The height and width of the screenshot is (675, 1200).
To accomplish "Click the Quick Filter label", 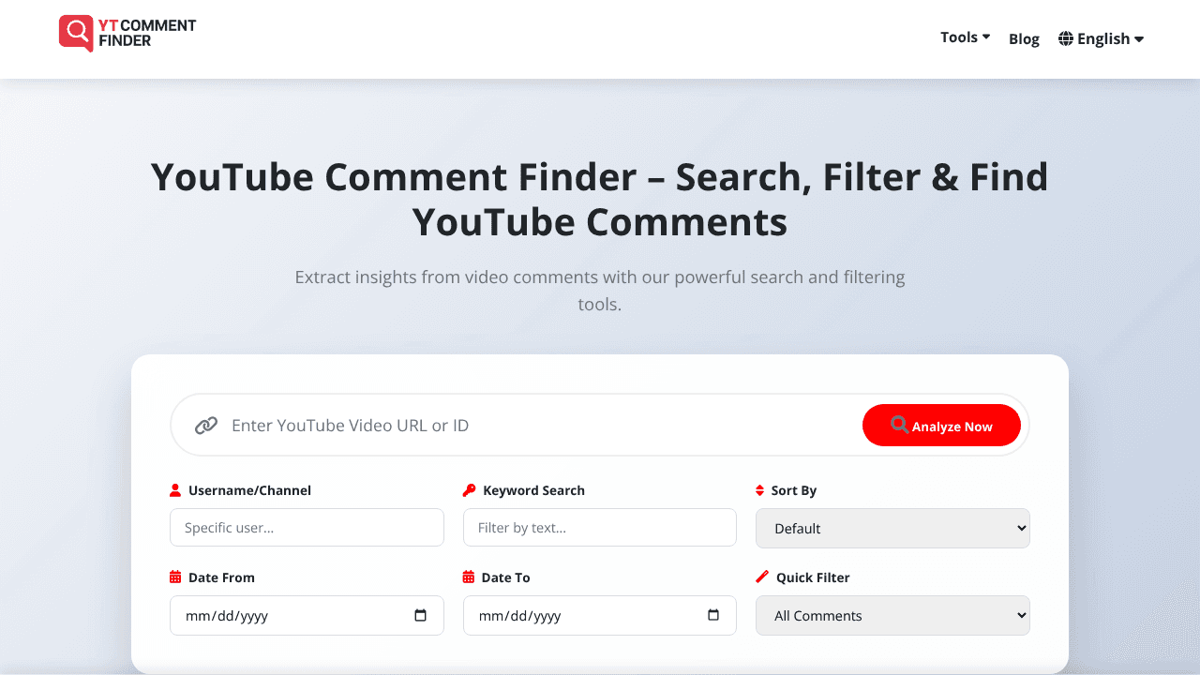I will (813, 577).
